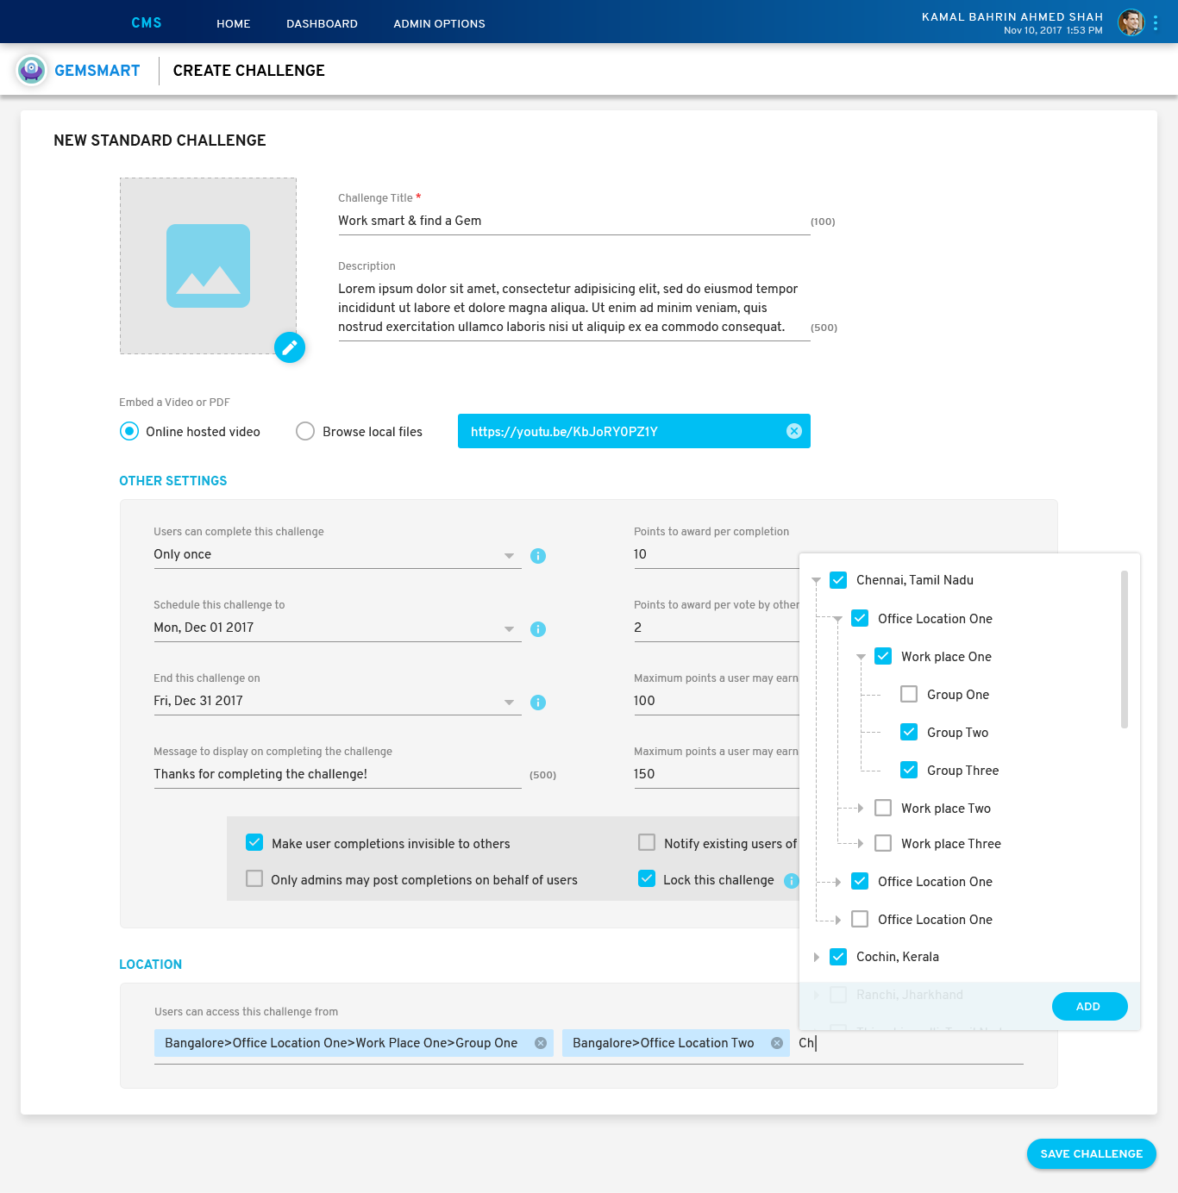1178x1193 pixels.
Task: Click the Gemsmart logo icon
Action: pyautogui.click(x=32, y=71)
